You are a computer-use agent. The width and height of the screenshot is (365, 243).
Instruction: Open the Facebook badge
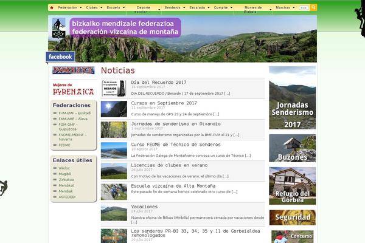coord(60,56)
